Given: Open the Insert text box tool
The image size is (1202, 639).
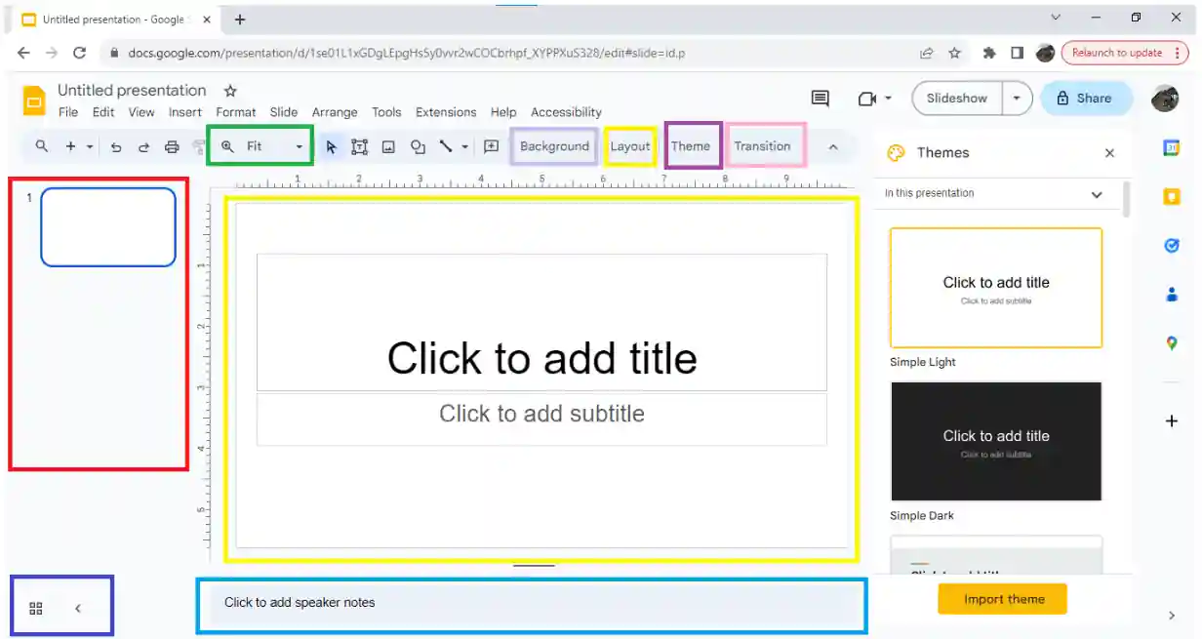Looking at the screenshot, I should pos(359,146).
